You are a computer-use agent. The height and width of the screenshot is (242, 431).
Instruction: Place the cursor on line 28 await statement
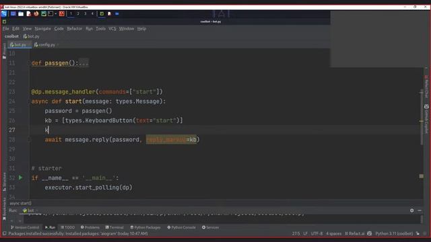click(123, 140)
